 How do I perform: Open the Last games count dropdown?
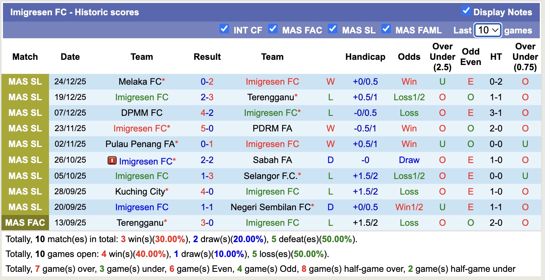pyautogui.click(x=487, y=30)
